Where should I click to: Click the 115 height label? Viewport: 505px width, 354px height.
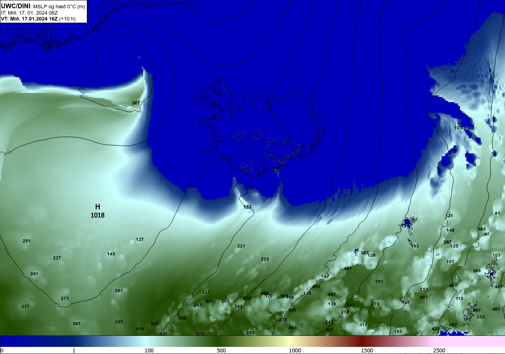coord(363,325)
